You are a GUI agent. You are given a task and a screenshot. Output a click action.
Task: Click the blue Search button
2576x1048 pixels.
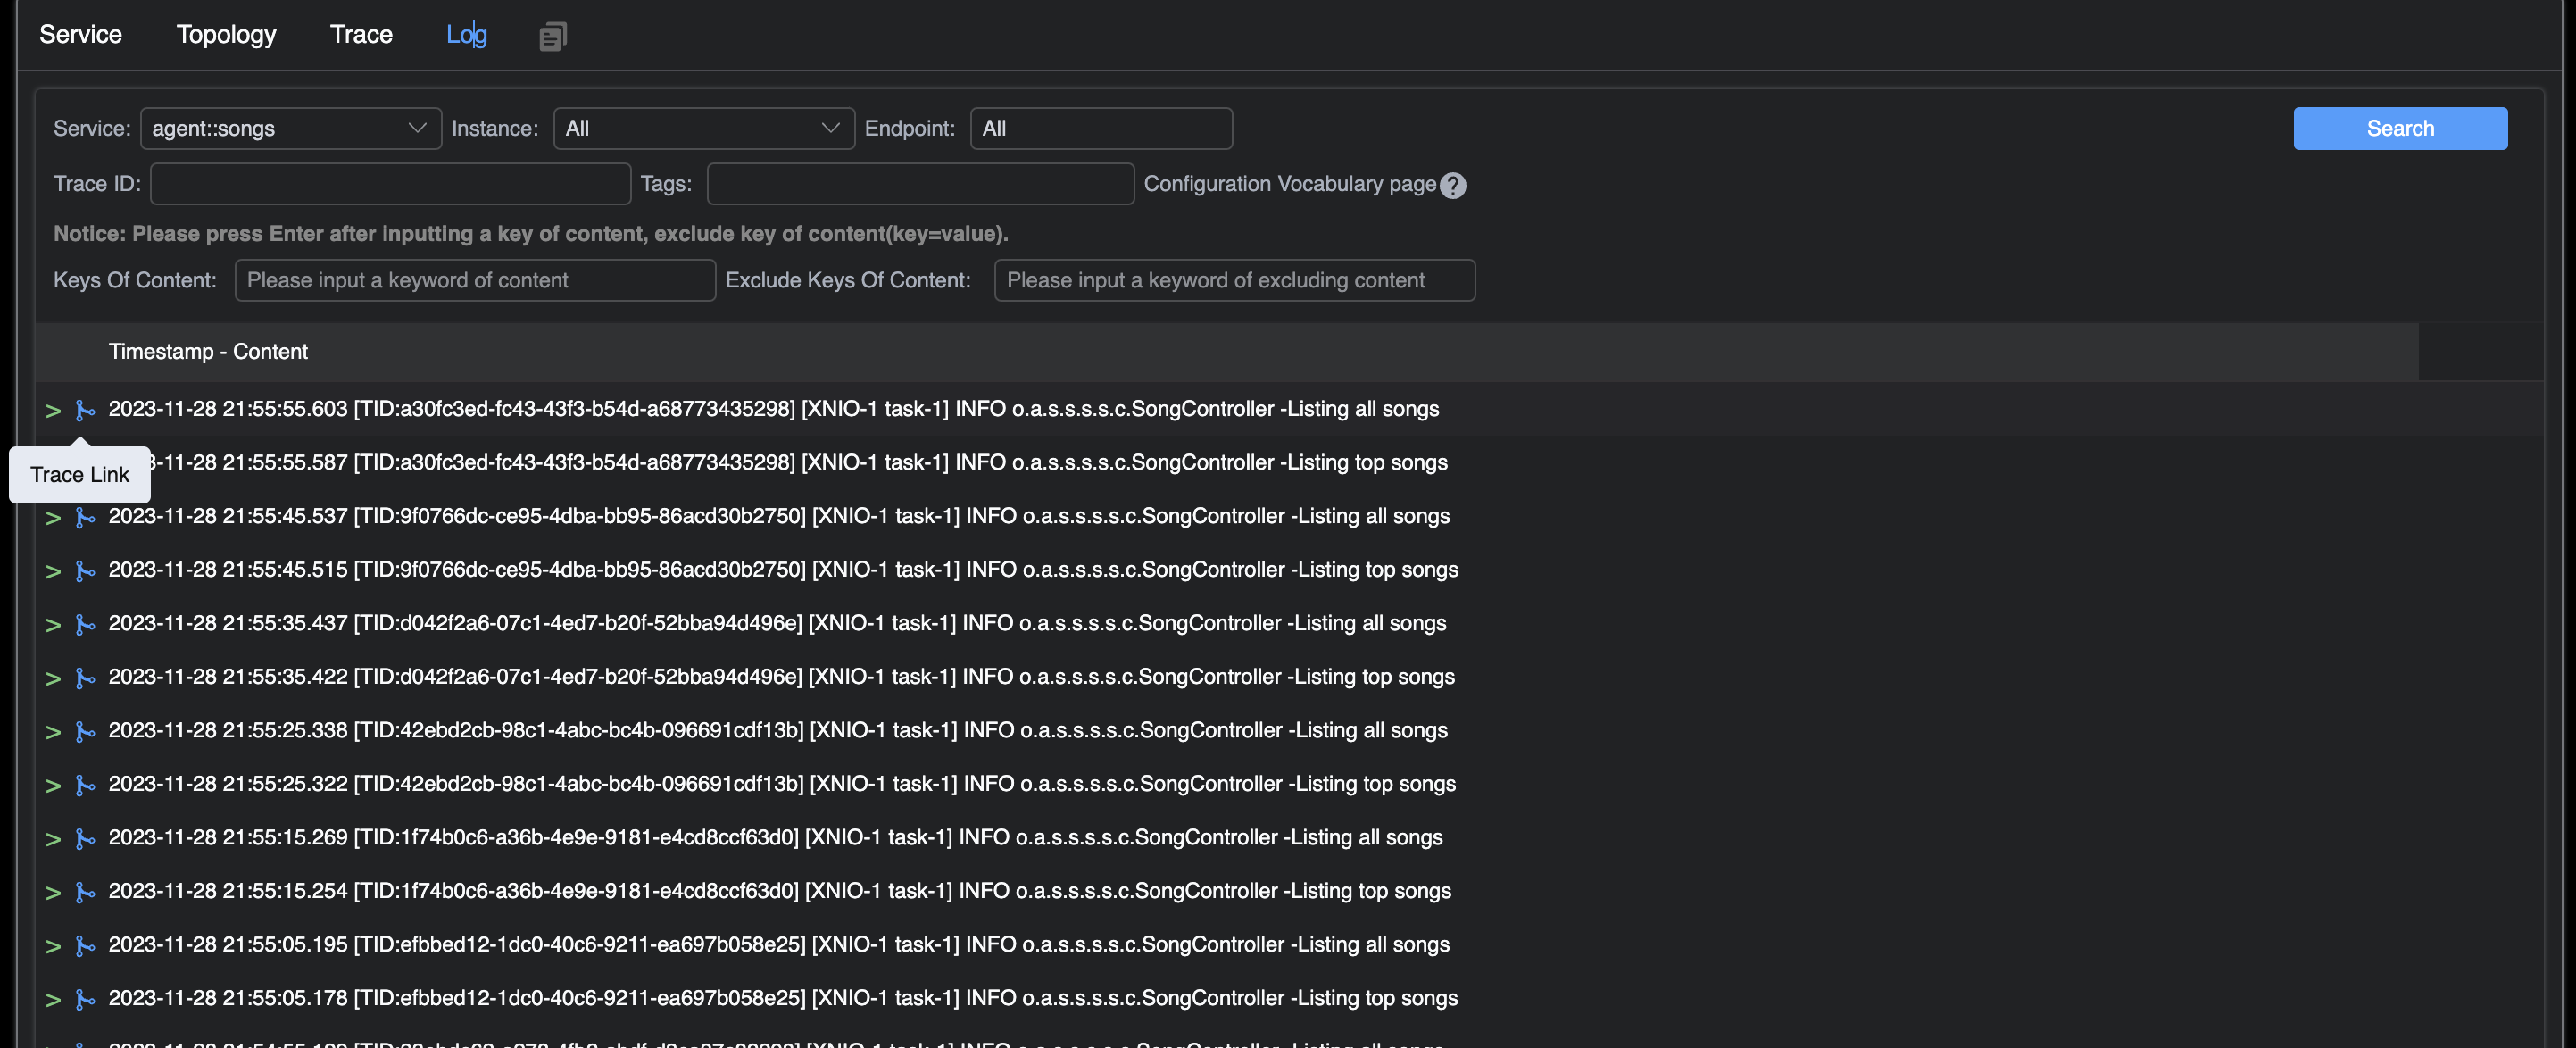[2399, 128]
